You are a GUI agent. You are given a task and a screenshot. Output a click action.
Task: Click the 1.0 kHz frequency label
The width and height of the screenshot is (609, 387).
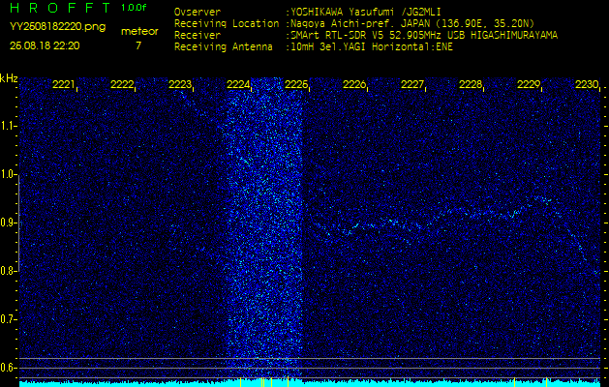[x=8, y=174]
